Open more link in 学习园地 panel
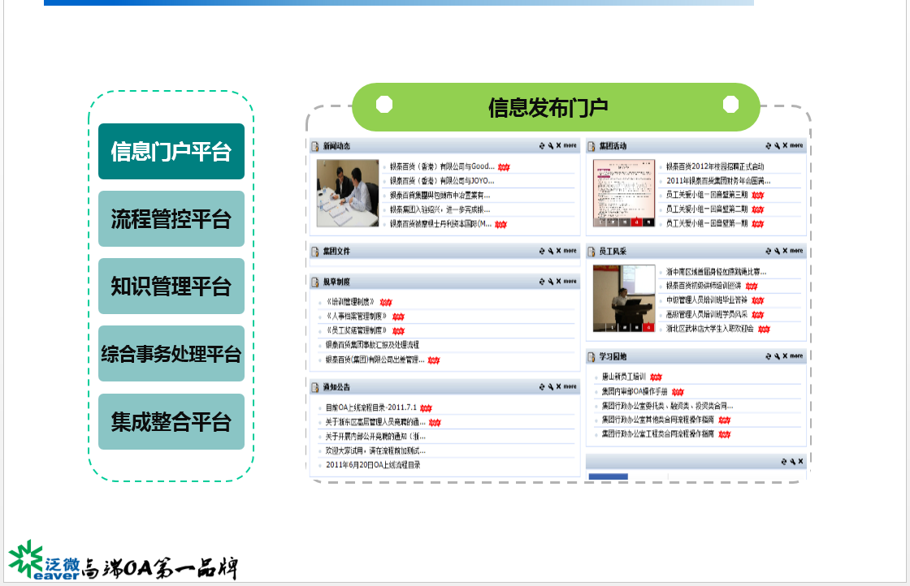The height and width of the screenshot is (586, 910). [796, 355]
